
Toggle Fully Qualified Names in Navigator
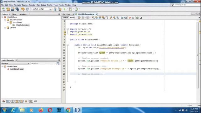click(x=26, y=101)
